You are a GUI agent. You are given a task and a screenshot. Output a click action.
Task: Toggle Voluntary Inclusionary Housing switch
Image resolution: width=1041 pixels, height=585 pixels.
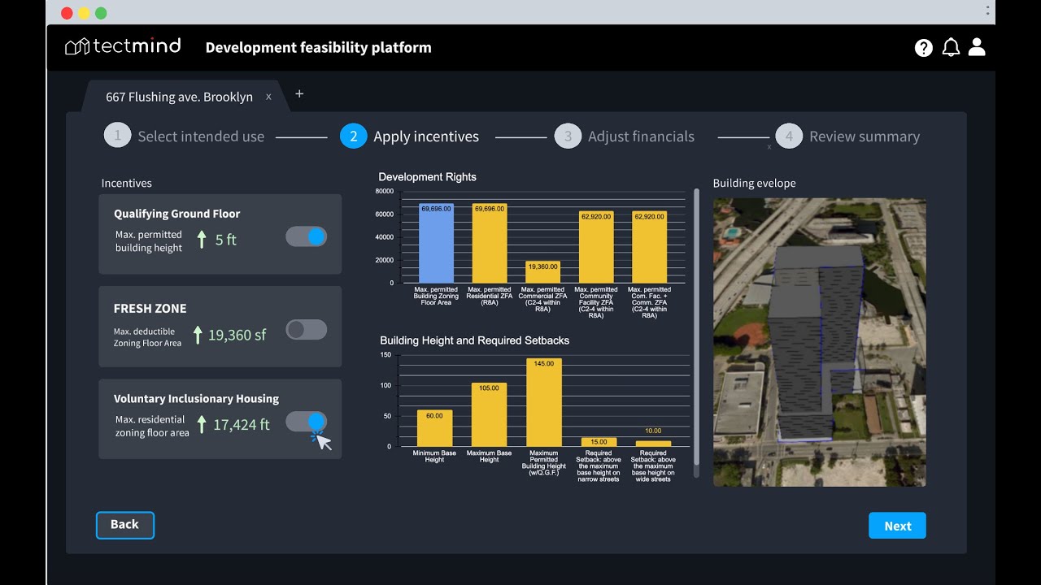coord(307,421)
